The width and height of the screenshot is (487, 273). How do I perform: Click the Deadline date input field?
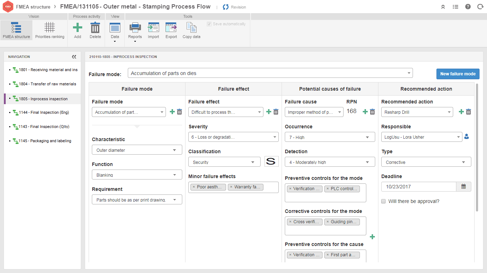point(419,187)
